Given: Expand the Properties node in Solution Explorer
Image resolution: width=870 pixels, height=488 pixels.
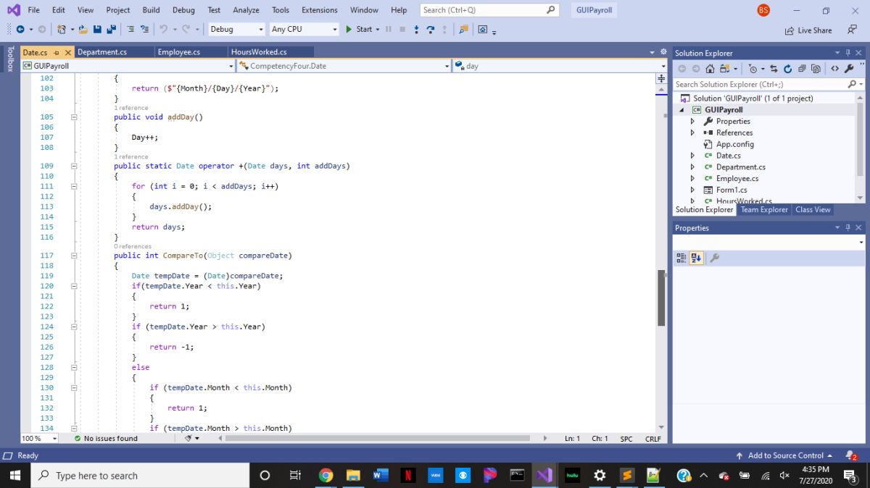Looking at the screenshot, I should [x=692, y=121].
